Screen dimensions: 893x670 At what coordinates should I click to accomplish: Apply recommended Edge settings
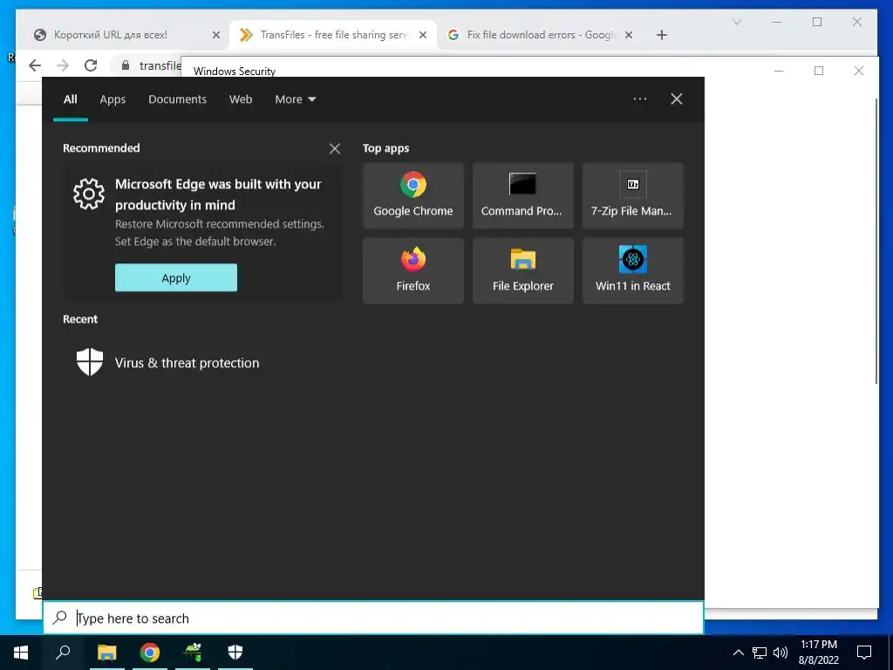pyautogui.click(x=176, y=277)
